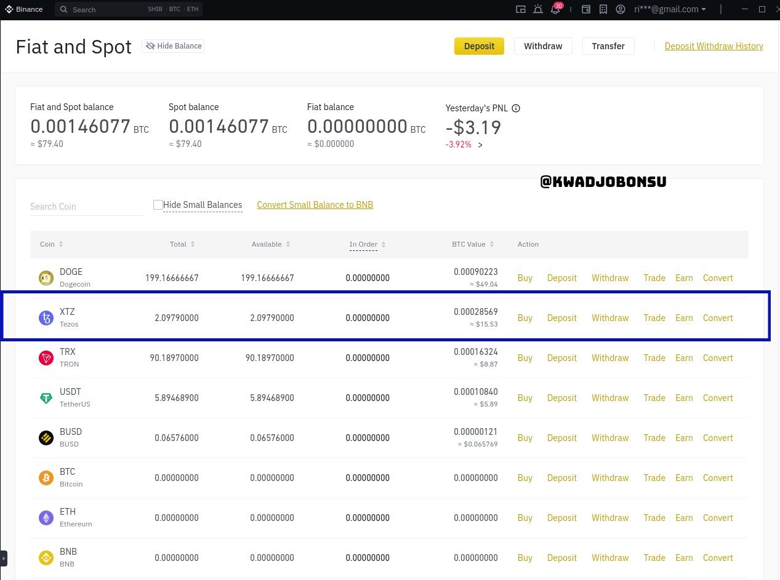Focus the top bar Search field
This screenshot has height=580, width=780.
[x=129, y=9]
